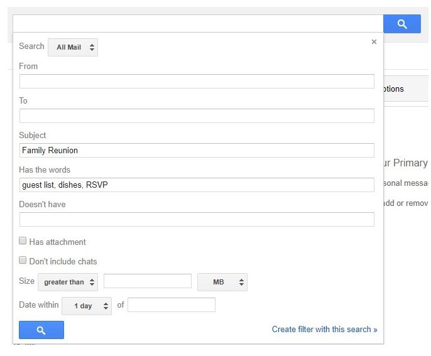
Task: Open the MB size unit dropdown
Action: pos(222,282)
